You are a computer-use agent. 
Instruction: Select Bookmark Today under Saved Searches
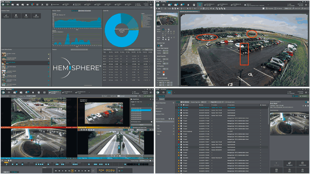click(x=160, y=114)
